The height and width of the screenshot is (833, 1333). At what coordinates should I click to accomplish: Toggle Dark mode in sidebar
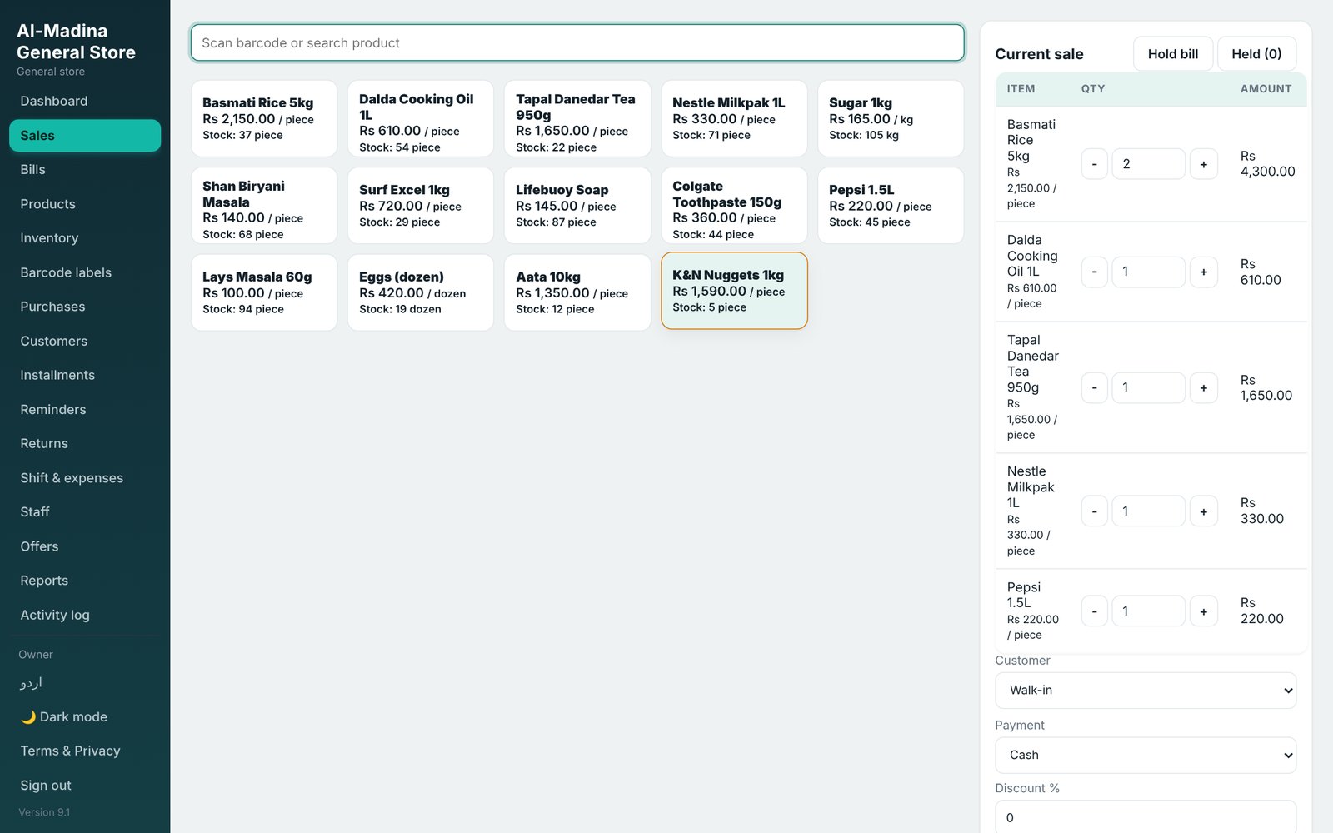pyautogui.click(x=85, y=716)
